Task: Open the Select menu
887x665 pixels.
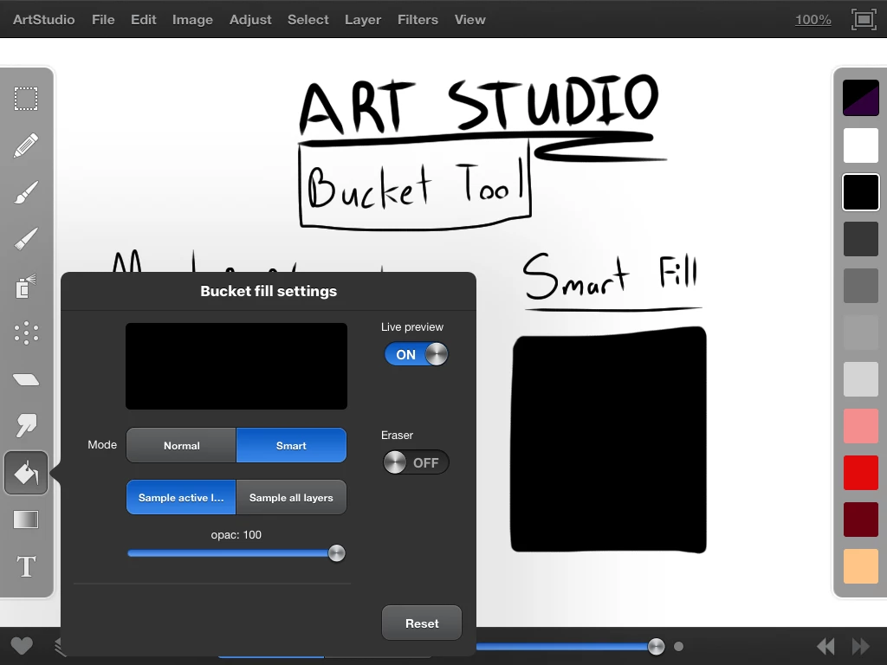Action: [x=308, y=20]
